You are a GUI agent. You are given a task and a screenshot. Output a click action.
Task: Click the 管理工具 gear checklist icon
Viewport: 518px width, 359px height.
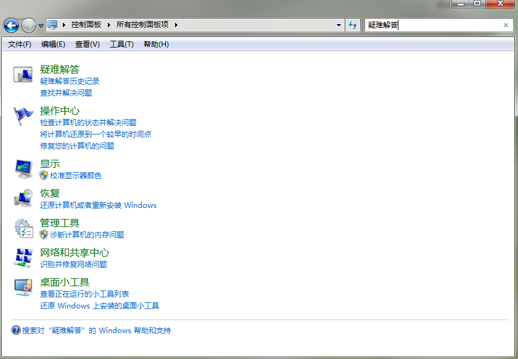[x=23, y=228]
